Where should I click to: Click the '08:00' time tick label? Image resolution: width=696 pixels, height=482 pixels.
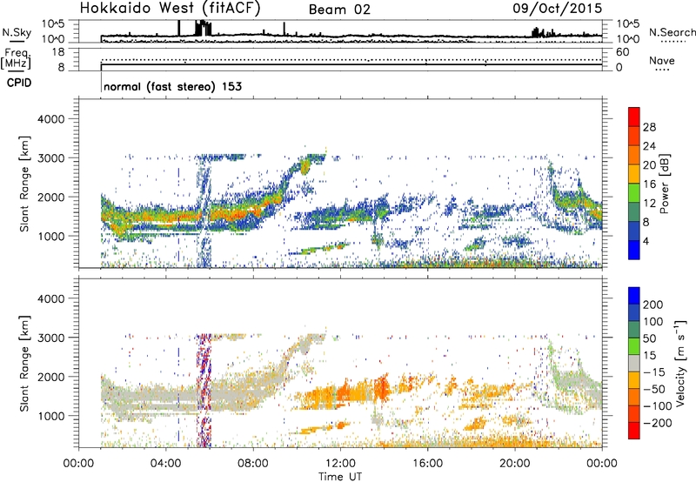pos(253,464)
